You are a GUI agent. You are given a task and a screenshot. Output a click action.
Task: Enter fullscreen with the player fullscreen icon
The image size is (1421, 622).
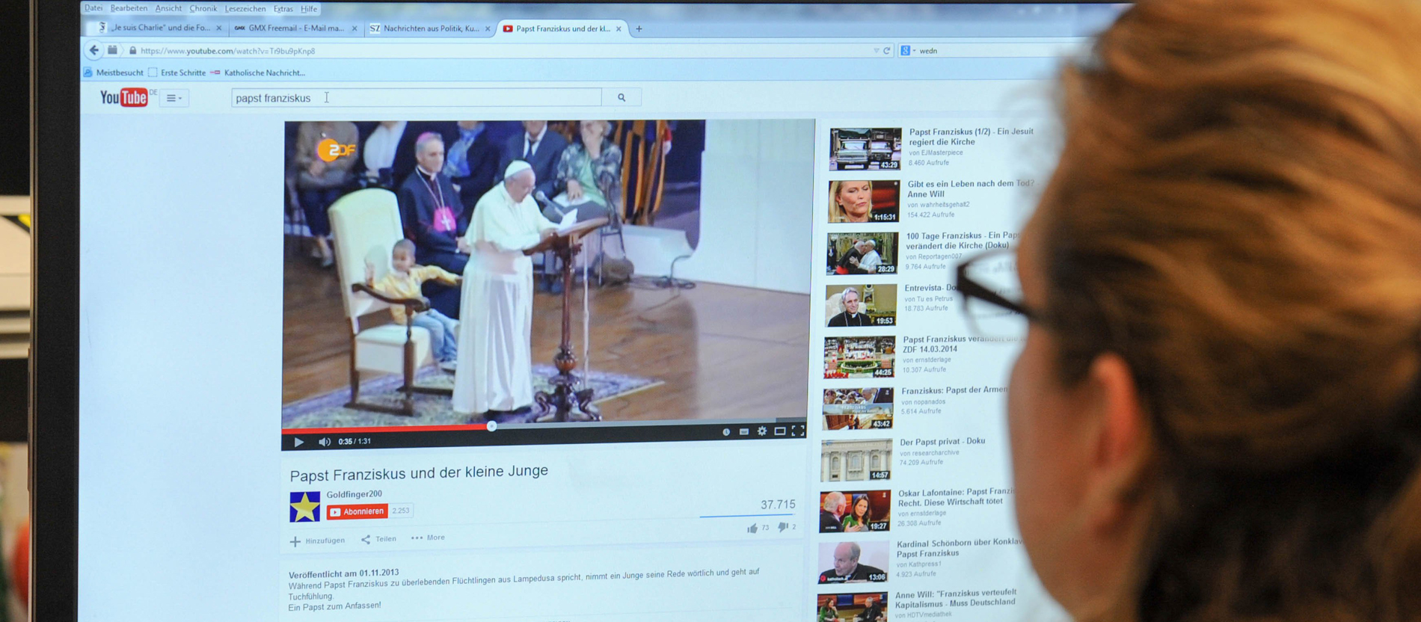pyautogui.click(x=798, y=431)
